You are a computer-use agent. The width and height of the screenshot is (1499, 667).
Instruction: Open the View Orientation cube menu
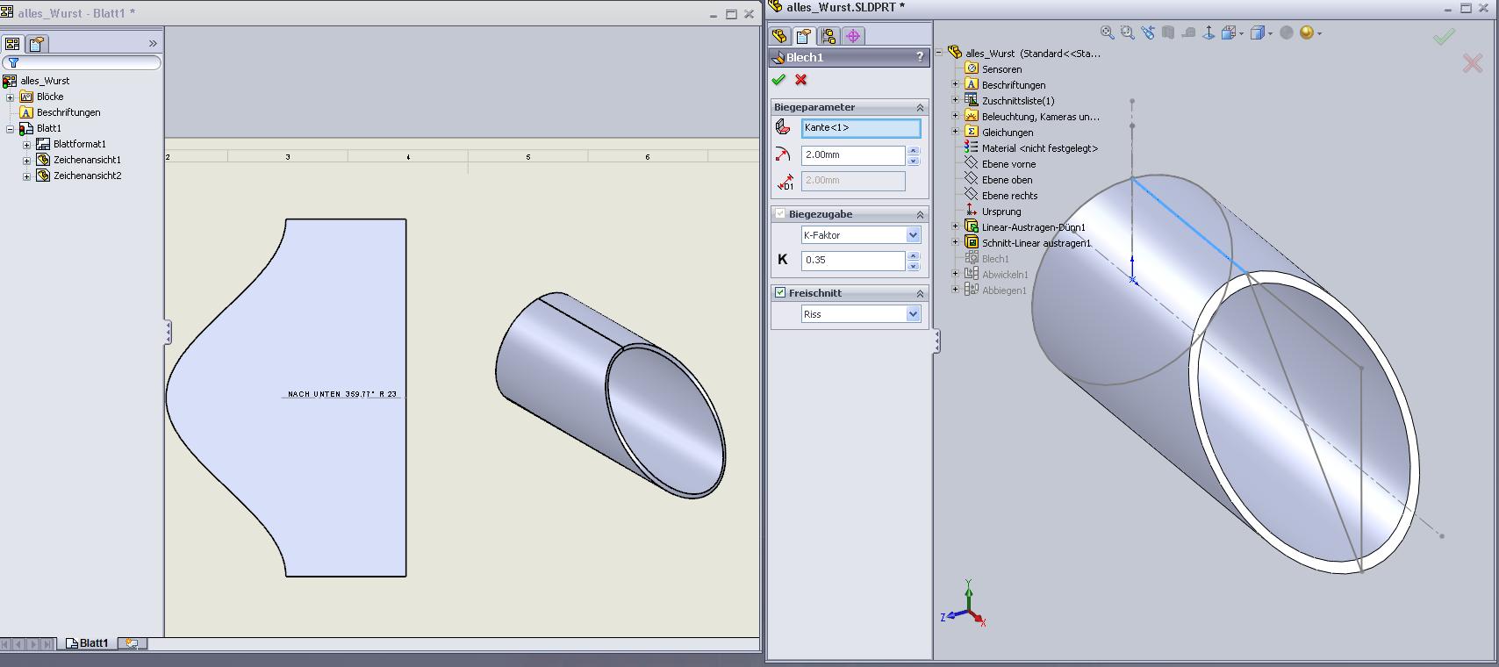[1228, 32]
